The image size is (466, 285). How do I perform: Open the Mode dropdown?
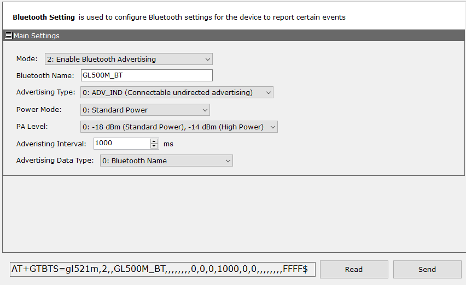[x=129, y=59]
